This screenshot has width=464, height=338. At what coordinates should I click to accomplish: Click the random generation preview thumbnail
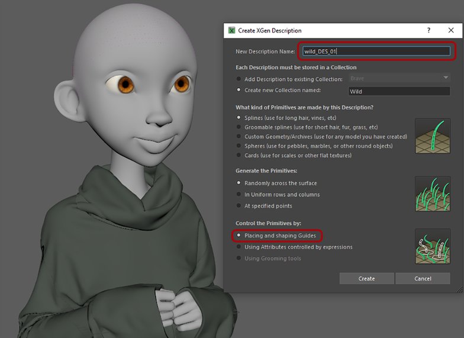[x=433, y=194]
